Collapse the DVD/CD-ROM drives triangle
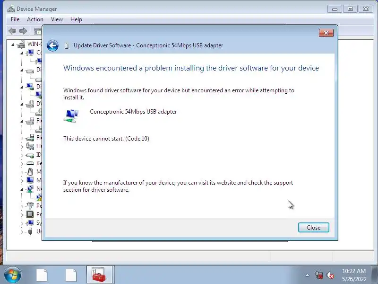This screenshot has height=284, width=378. (x=22, y=104)
